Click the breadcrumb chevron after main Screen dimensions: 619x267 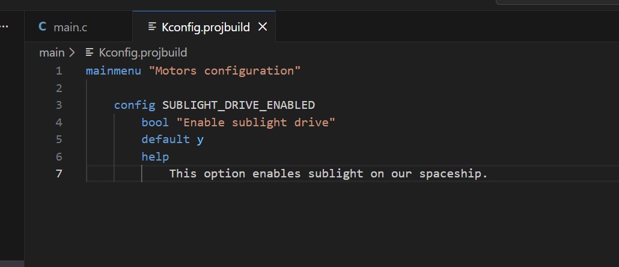73,53
